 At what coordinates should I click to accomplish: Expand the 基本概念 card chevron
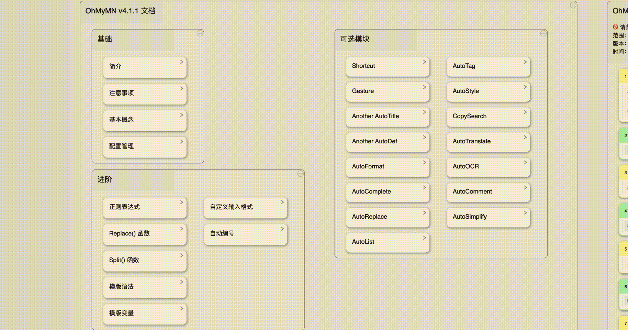click(182, 115)
